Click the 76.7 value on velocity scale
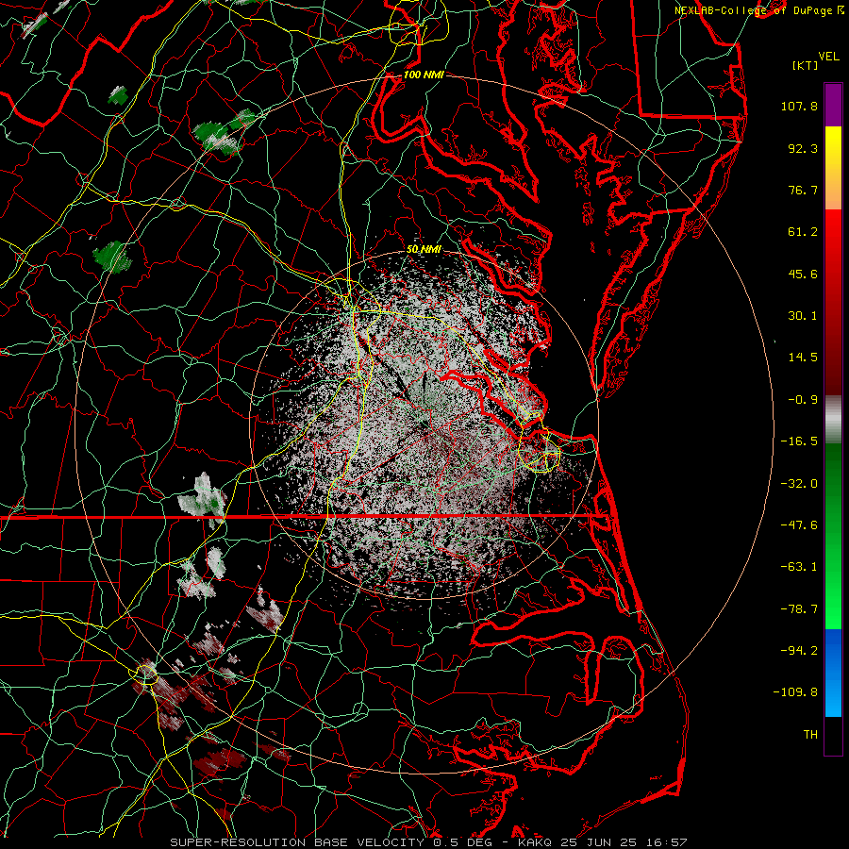Viewport: 849px width, 849px height. point(803,190)
